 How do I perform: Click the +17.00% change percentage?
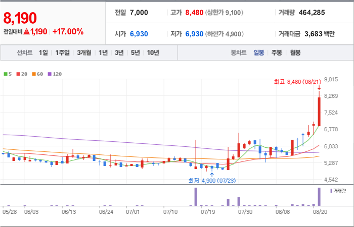(x=68, y=32)
